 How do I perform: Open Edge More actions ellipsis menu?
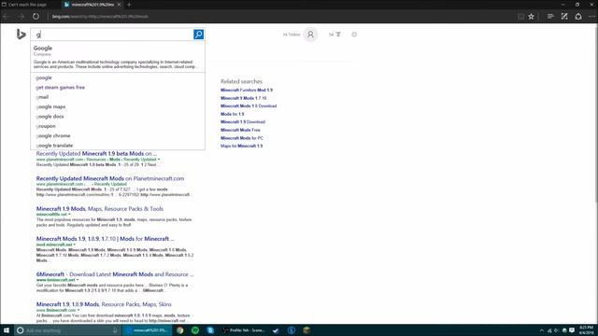(591, 17)
